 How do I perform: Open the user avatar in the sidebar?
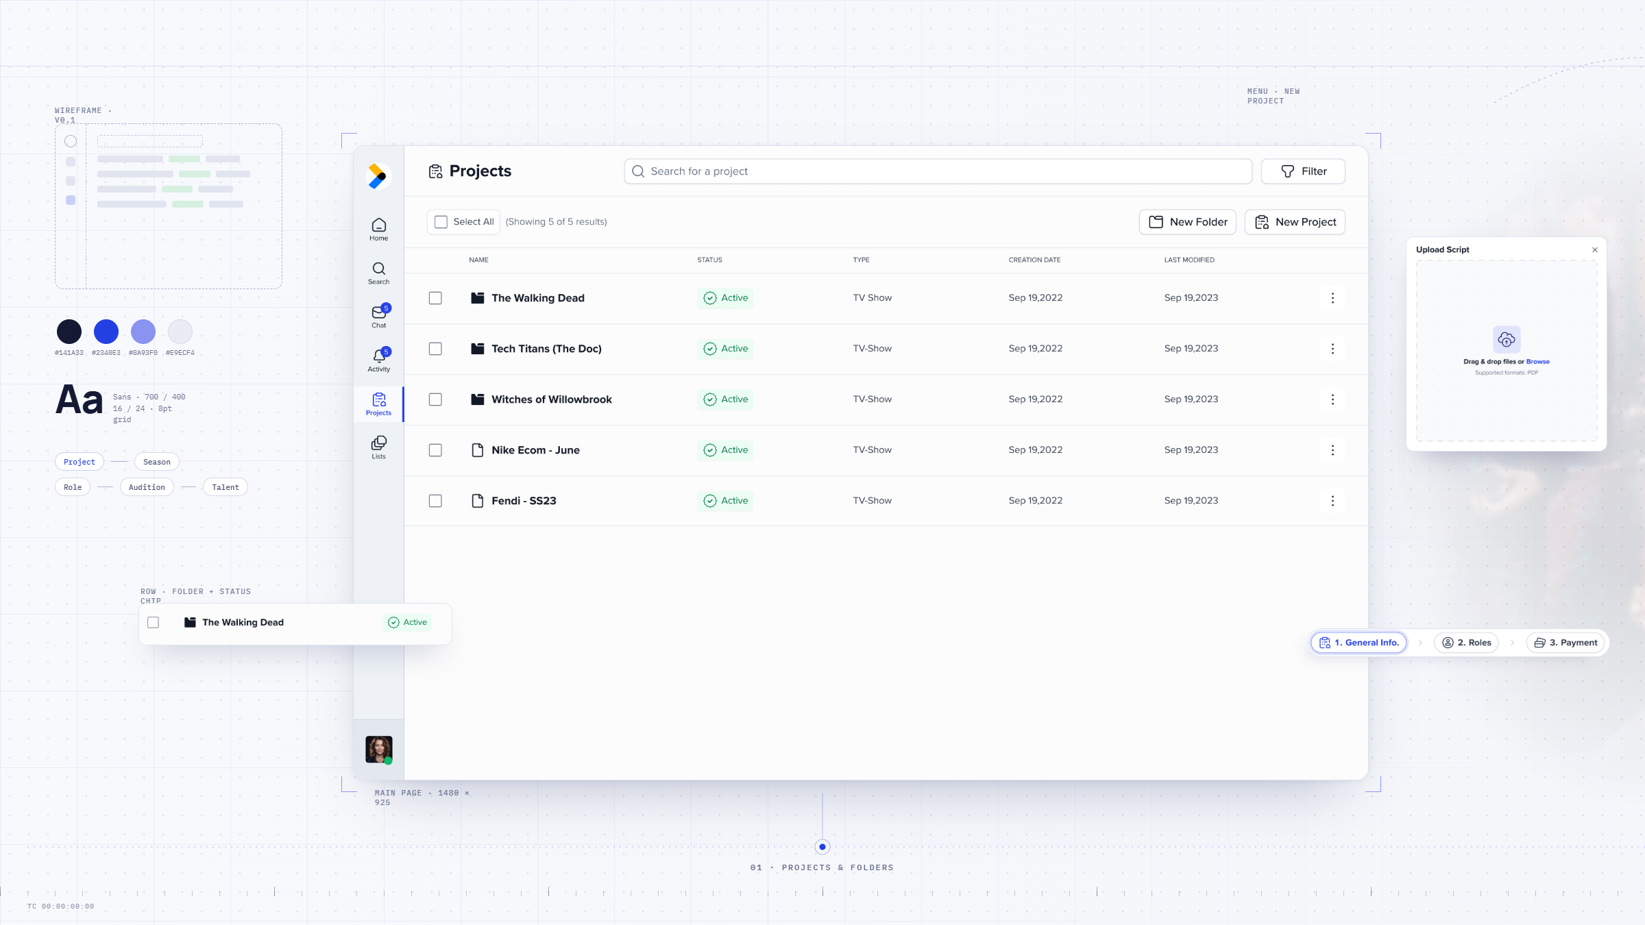coord(378,750)
